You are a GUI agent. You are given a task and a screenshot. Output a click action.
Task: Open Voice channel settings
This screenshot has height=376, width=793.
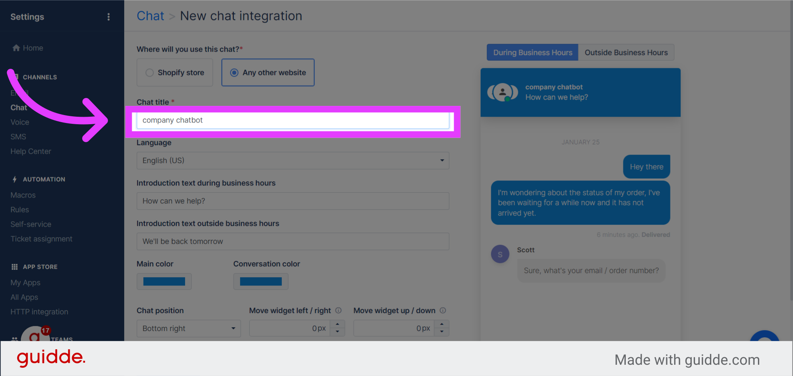[20, 122]
